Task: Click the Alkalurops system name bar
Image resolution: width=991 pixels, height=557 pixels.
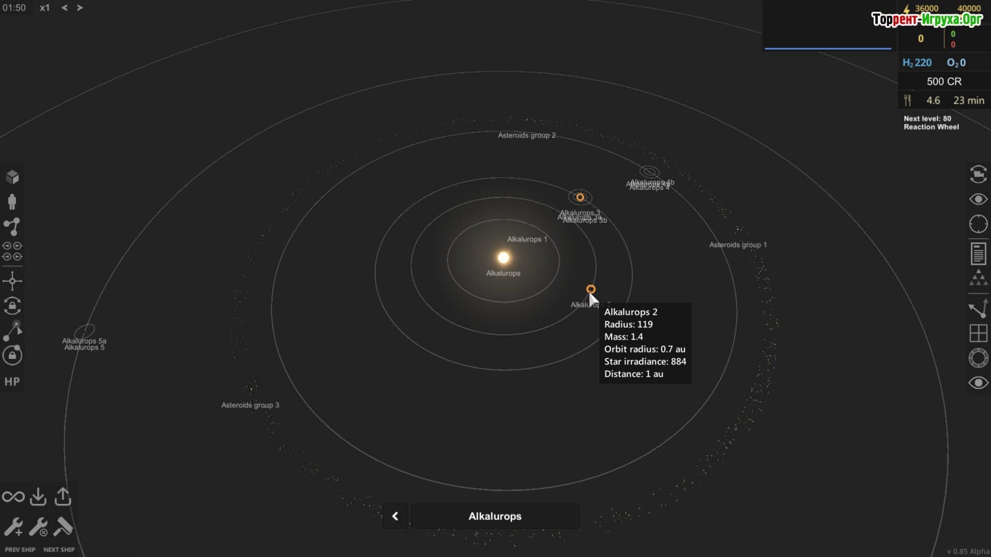Action: tap(495, 516)
